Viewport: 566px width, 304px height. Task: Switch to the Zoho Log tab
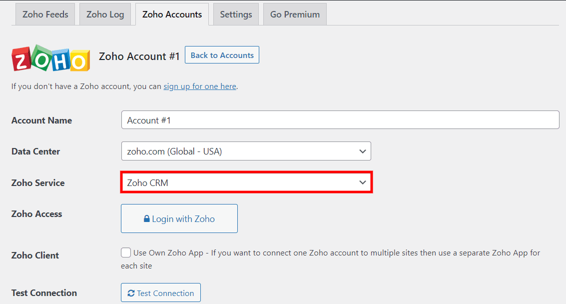click(105, 14)
